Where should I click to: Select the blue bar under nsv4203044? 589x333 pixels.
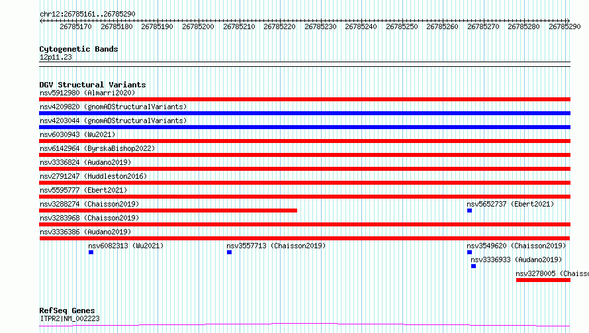(x=304, y=127)
